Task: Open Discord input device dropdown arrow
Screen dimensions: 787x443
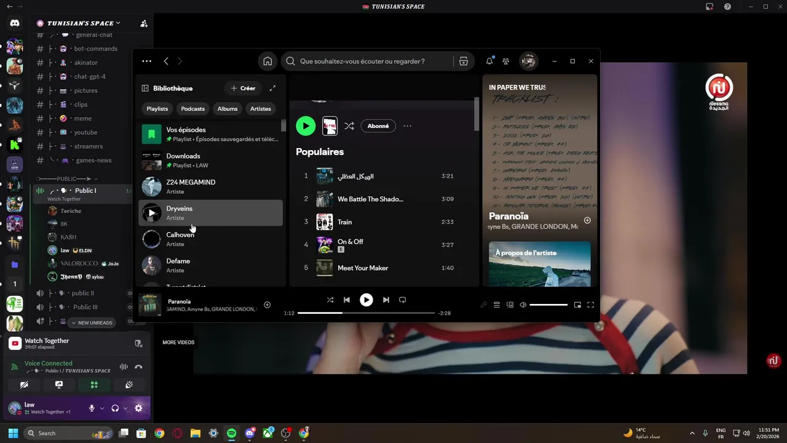Action: [102, 408]
